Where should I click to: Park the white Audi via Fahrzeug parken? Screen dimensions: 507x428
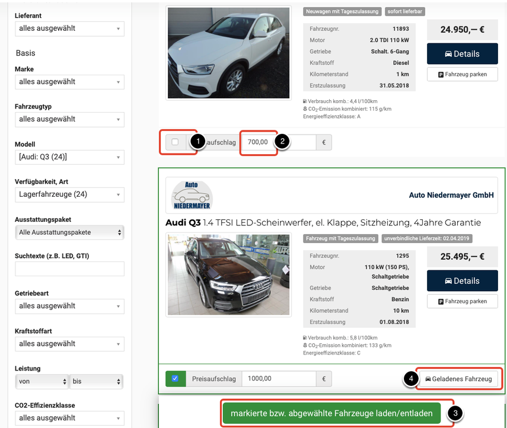coord(462,74)
